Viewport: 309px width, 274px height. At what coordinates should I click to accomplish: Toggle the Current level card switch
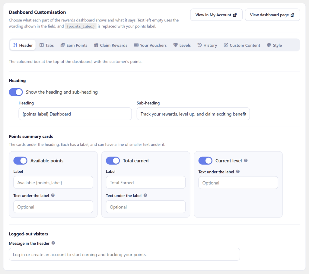pos(205,161)
